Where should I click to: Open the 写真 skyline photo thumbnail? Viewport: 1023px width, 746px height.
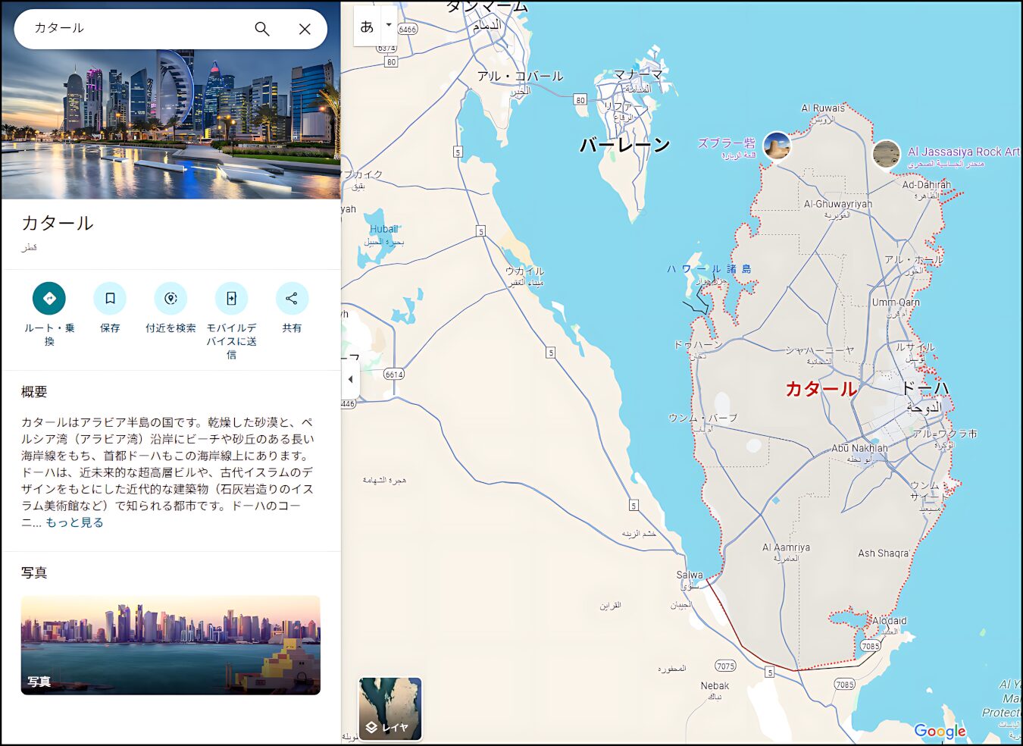click(x=170, y=645)
